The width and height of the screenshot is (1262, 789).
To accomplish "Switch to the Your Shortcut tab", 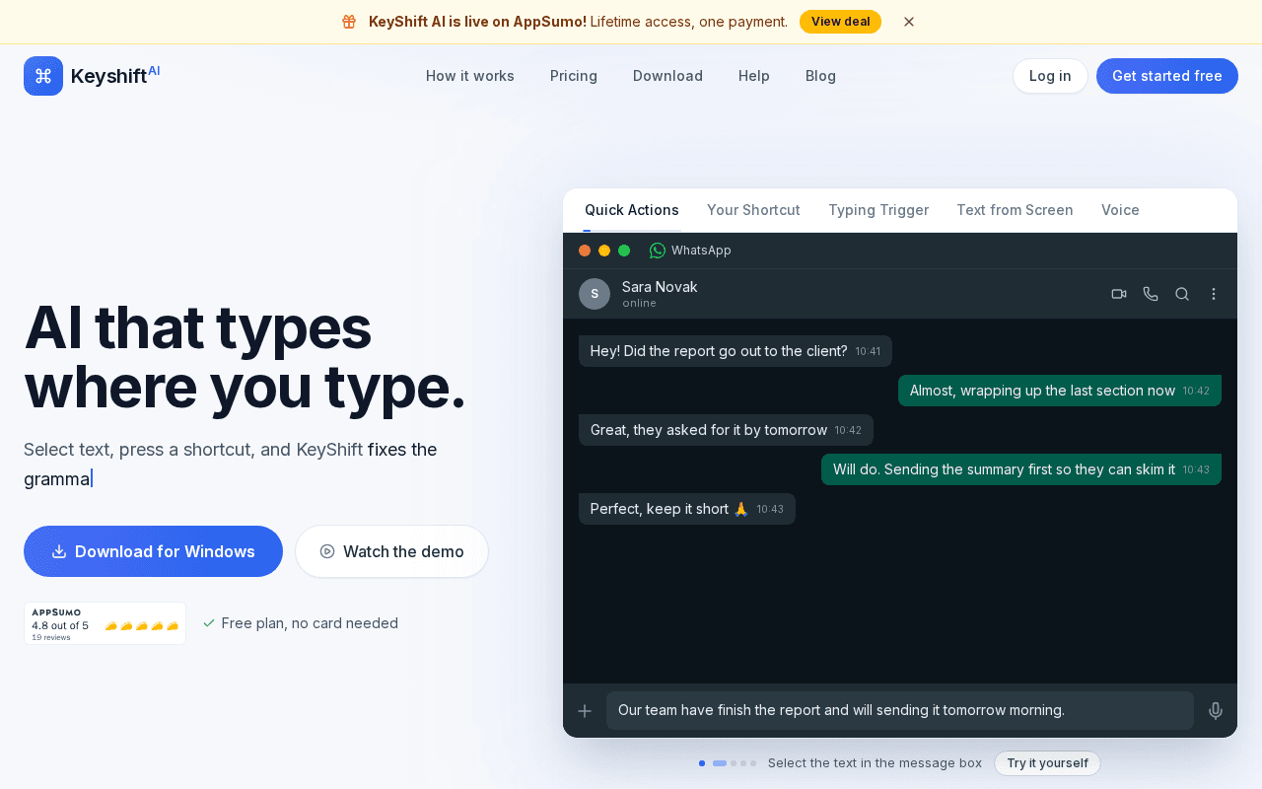I will coord(753,210).
